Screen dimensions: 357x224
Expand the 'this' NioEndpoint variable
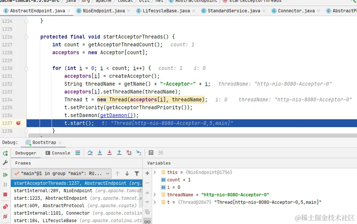click(x=155, y=172)
